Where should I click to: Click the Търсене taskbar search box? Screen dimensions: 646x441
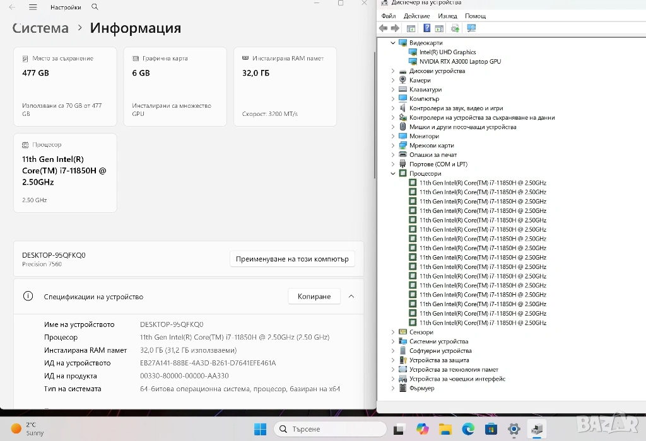[x=330, y=429]
